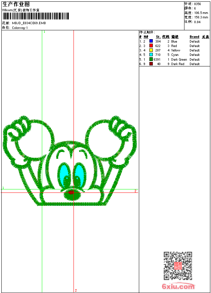Click the barcode under the Wilcom heading
This screenshot has width=211, height=293.
[36, 16]
